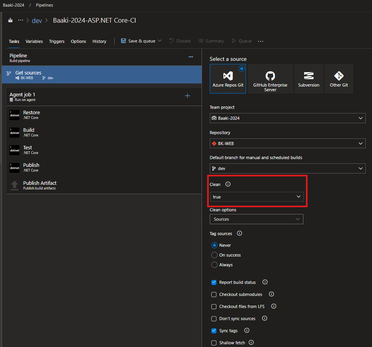Select the Get sources row

tap(102, 74)
